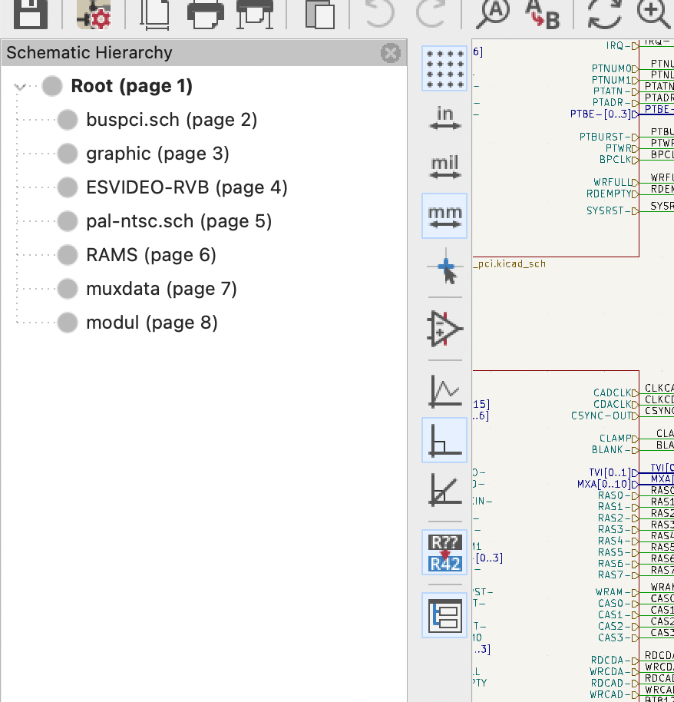Select millimeters unit button

[444, 217]
